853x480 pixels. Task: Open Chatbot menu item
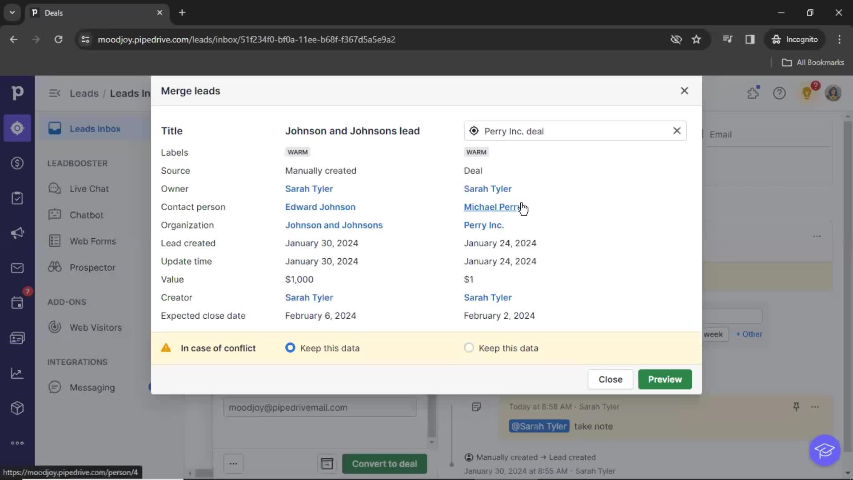[86, 215]
